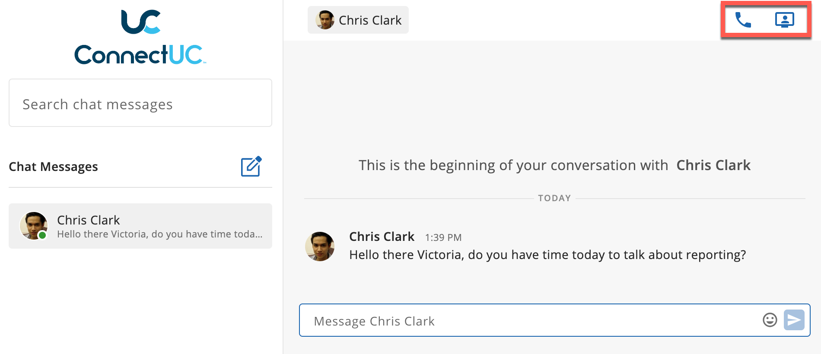This screenshot has width=821, height=354.
Task: Click the bold Chris Clark in intro text
Action: (713, 165)
